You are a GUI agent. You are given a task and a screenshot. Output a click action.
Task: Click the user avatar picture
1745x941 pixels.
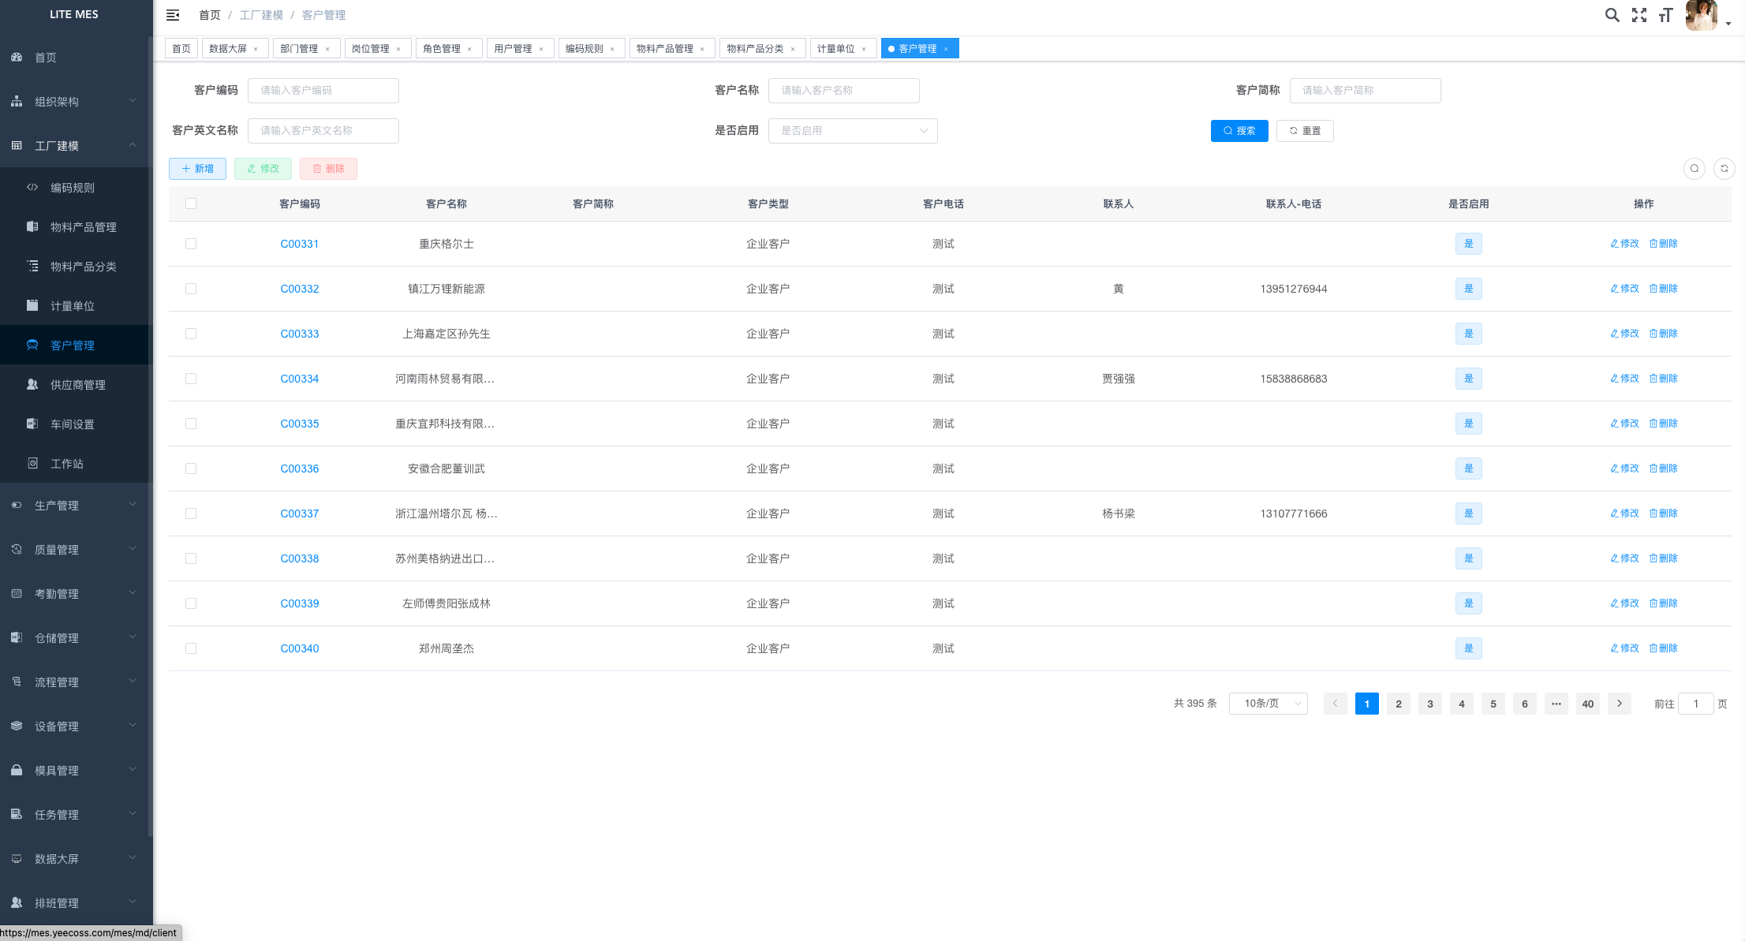1702,15
